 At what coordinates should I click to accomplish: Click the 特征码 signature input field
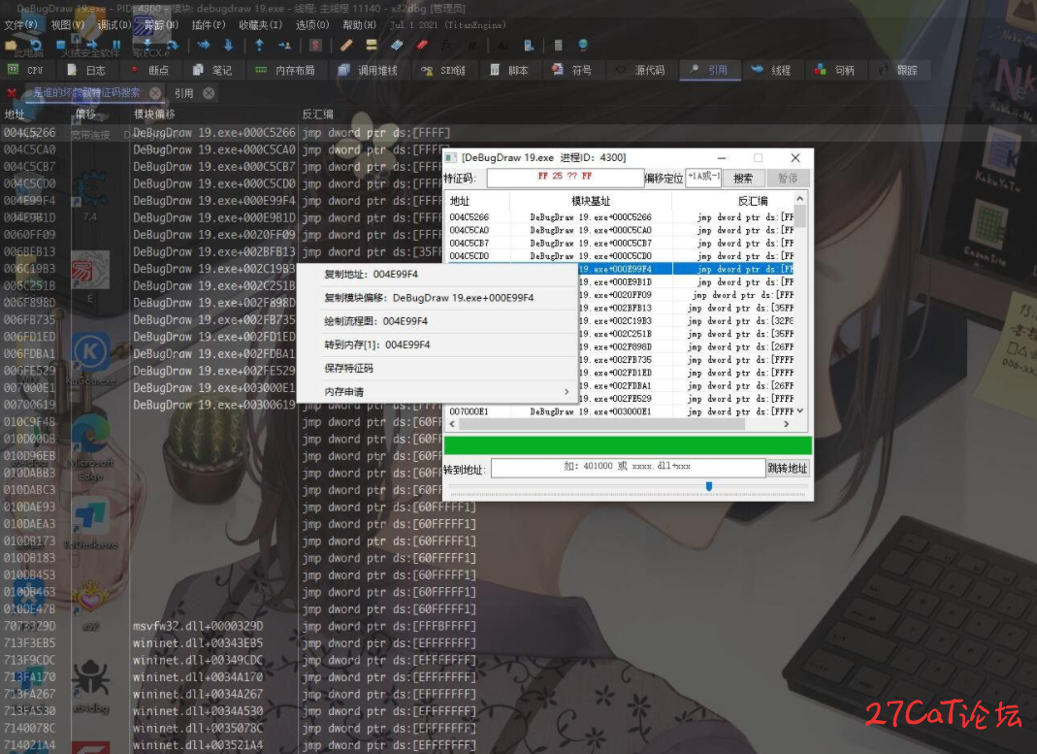coord(566,178)
